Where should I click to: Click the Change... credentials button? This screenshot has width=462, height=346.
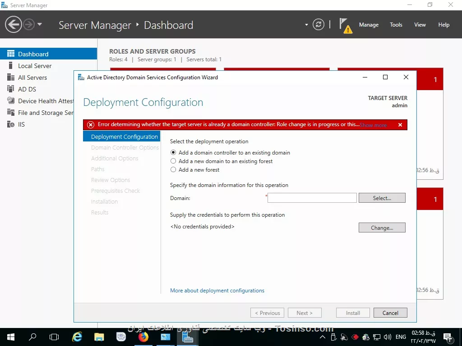382,228
